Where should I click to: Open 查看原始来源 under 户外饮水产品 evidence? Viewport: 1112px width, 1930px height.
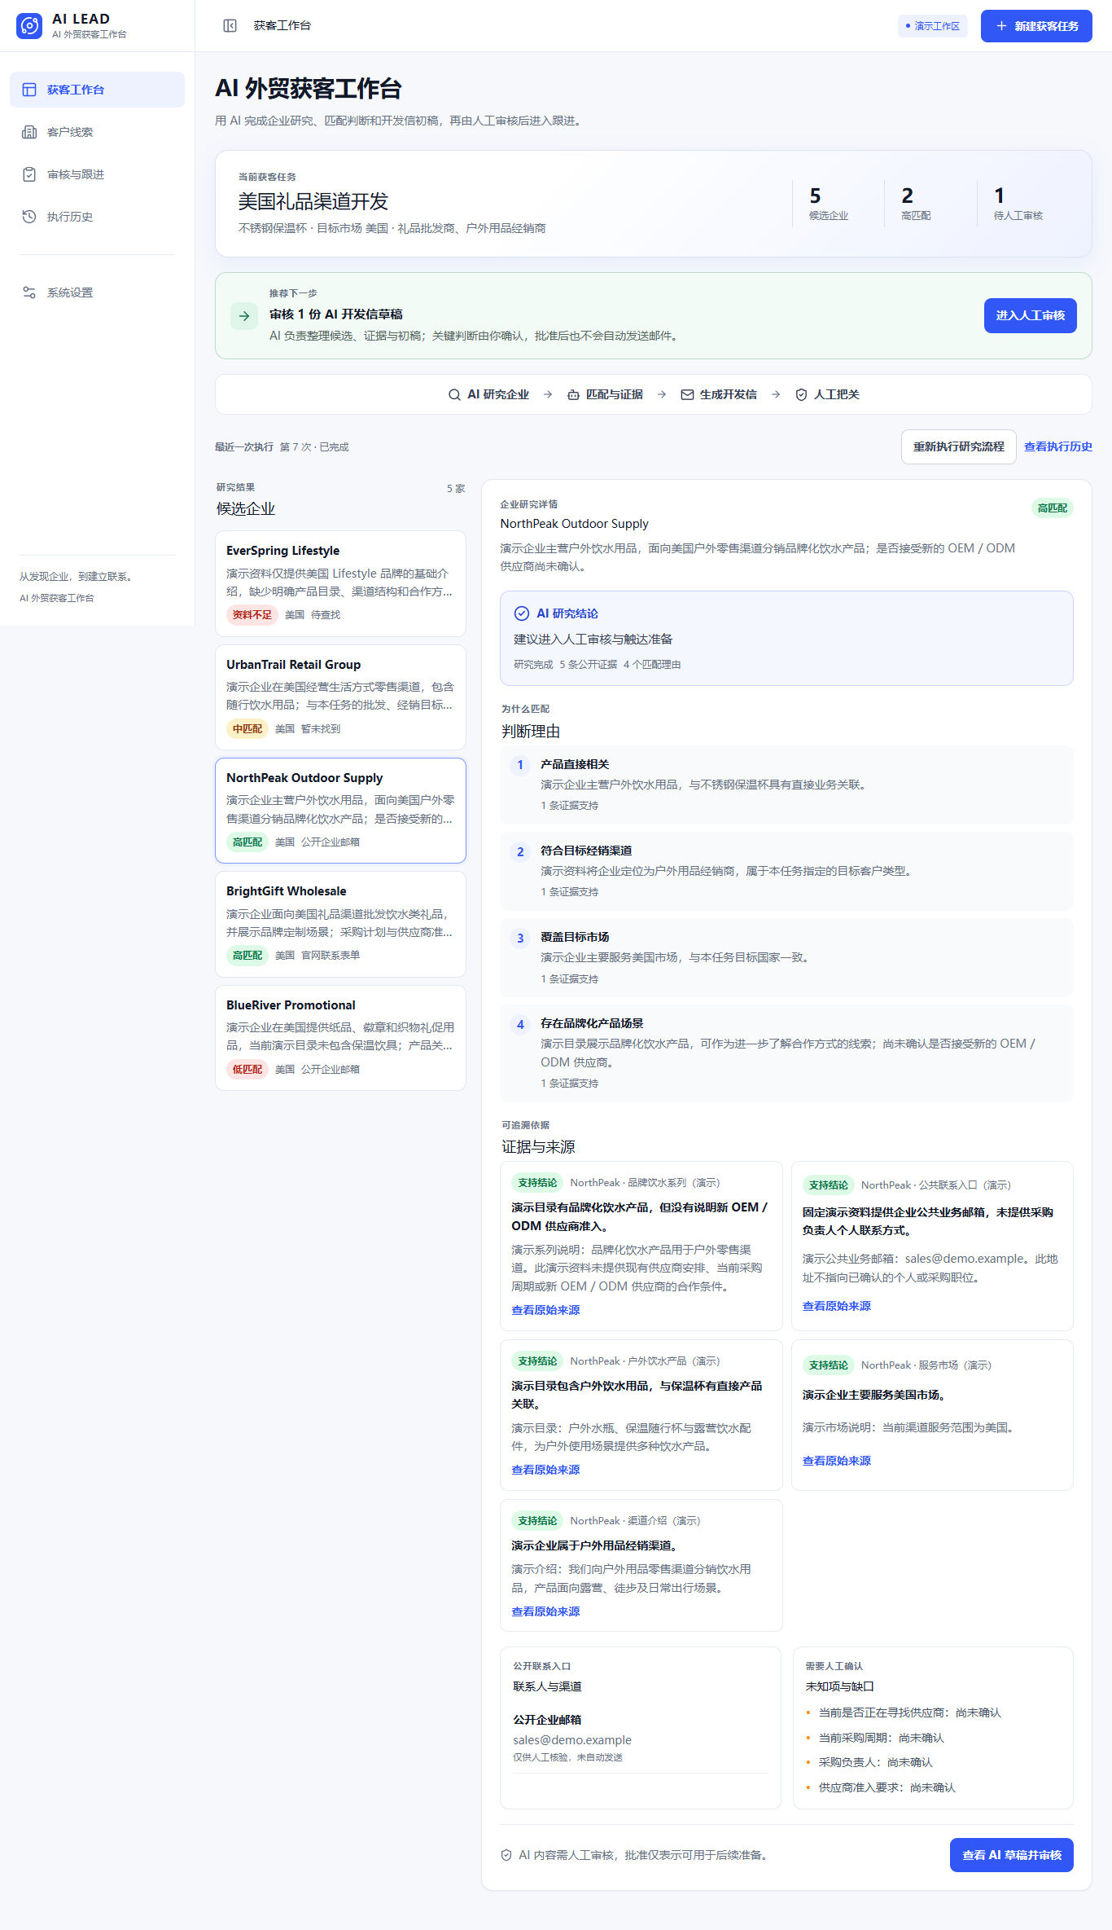click(545, 1470)
